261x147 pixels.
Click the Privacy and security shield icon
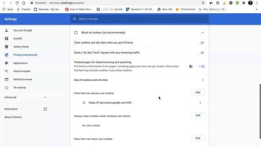click(x=7, y=55)
